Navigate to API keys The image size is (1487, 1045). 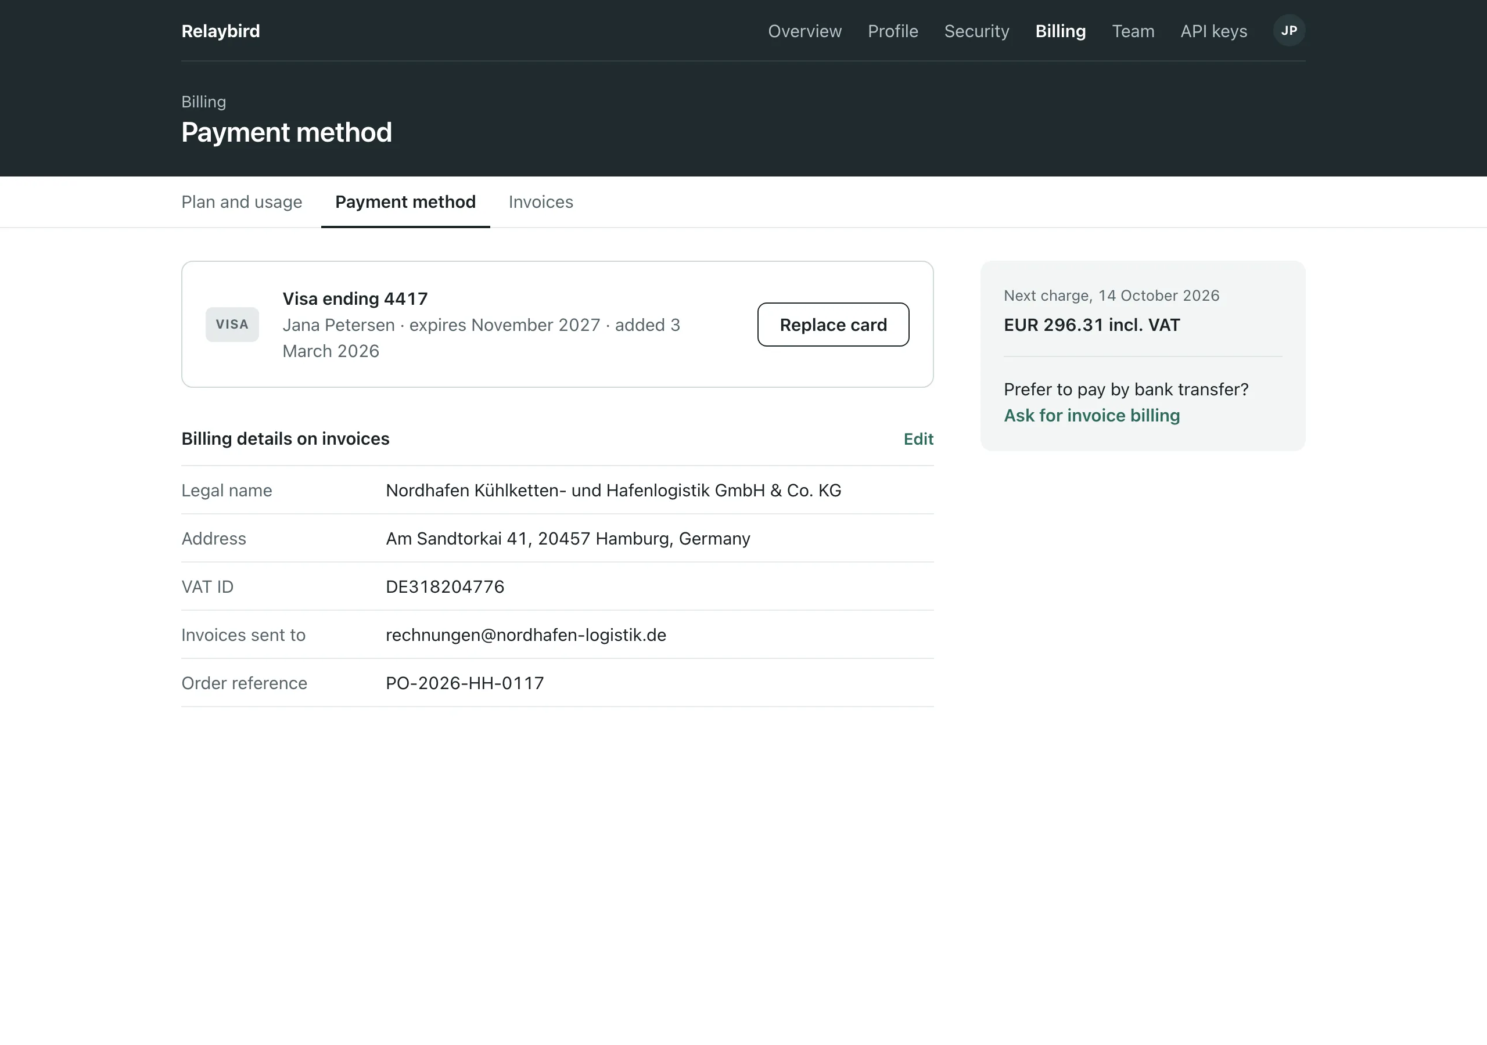[1213, 31]
